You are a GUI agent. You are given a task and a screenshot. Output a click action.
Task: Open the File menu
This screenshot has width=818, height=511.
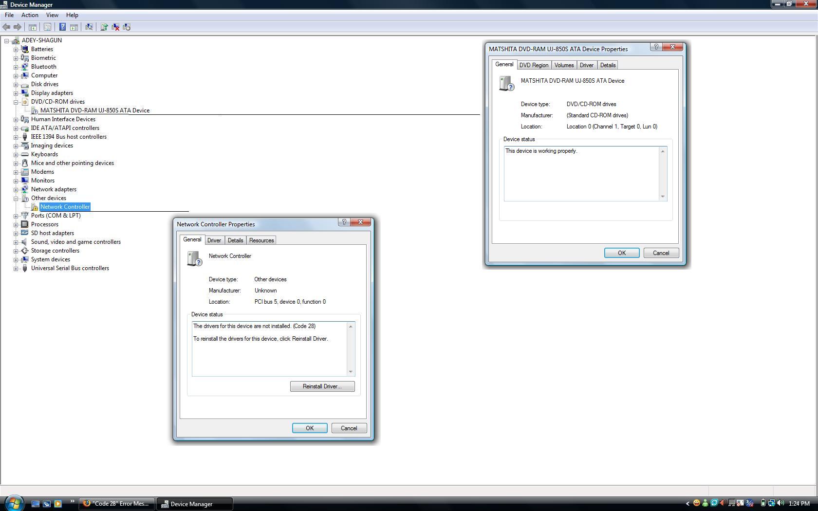9,15
